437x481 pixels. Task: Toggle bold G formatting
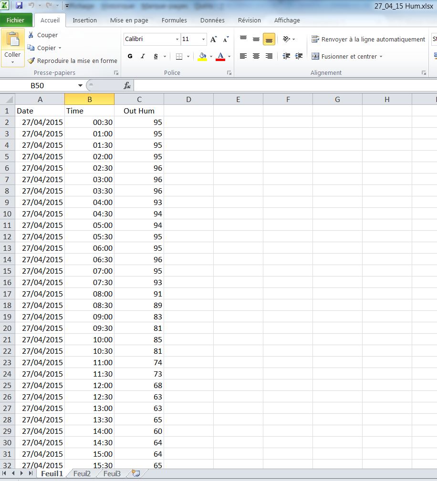pyautogui.click(x=130, y=56)
